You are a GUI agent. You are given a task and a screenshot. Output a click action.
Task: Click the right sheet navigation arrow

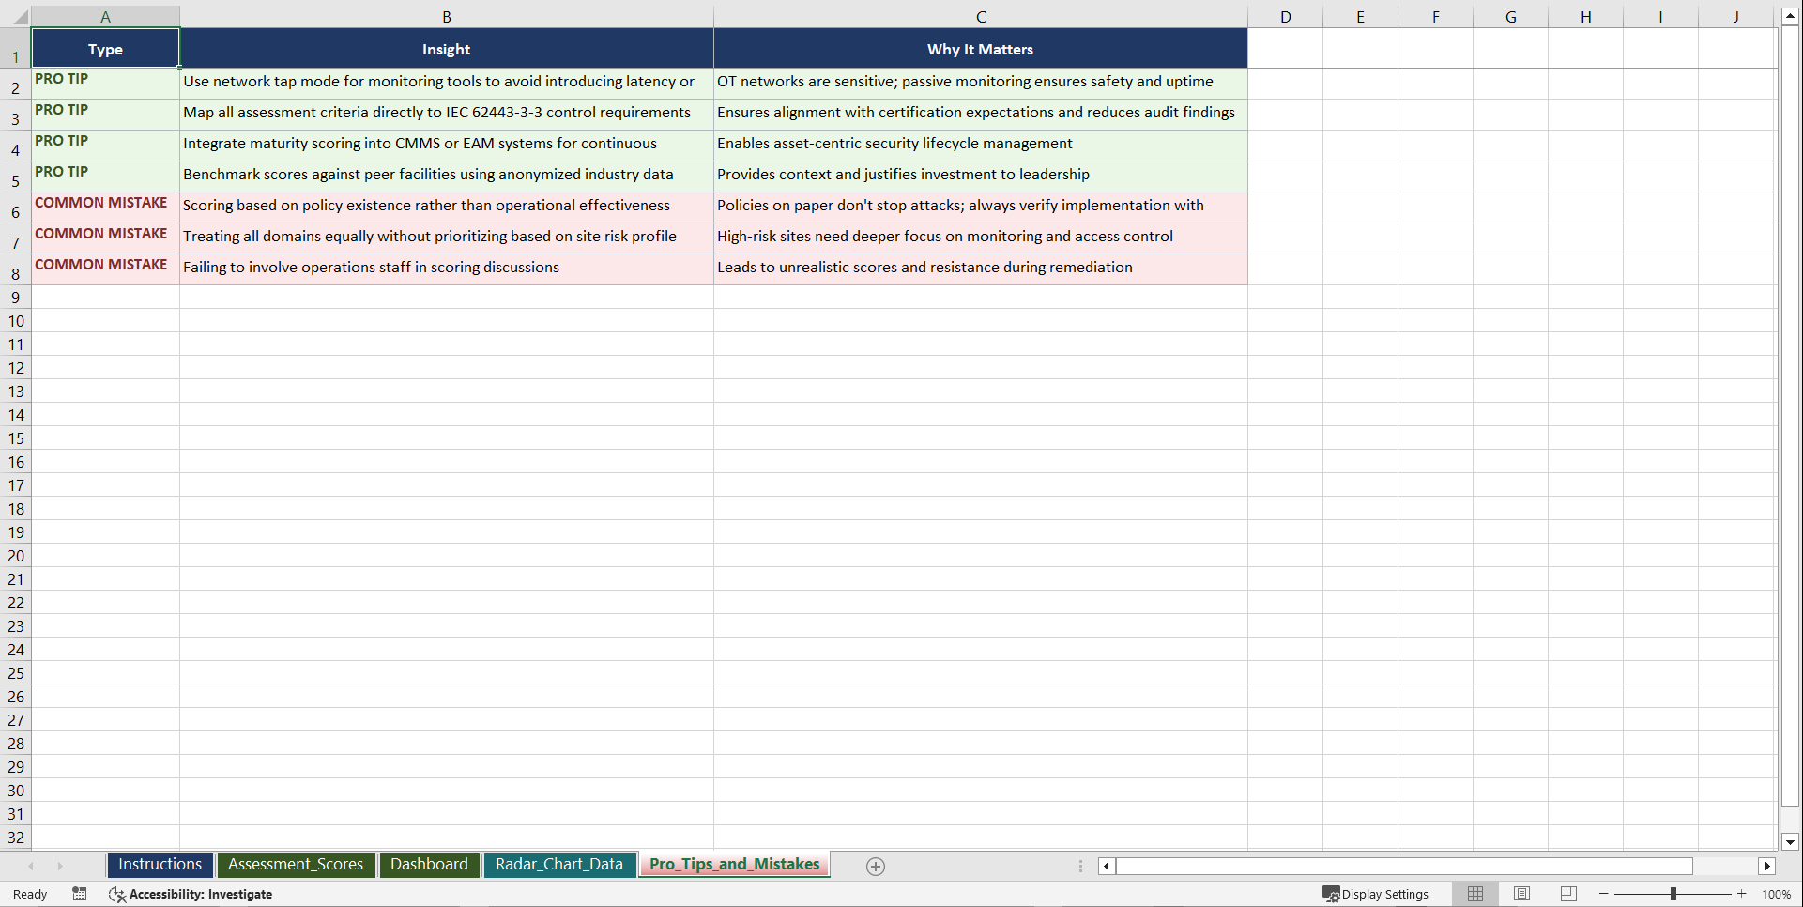pos(59,866)
